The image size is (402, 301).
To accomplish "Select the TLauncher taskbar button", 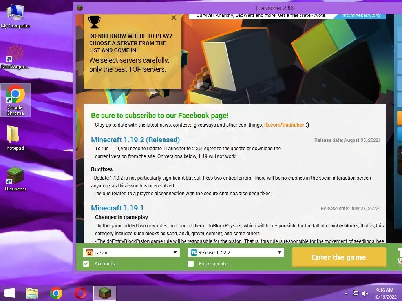I will tap(104, 293).
